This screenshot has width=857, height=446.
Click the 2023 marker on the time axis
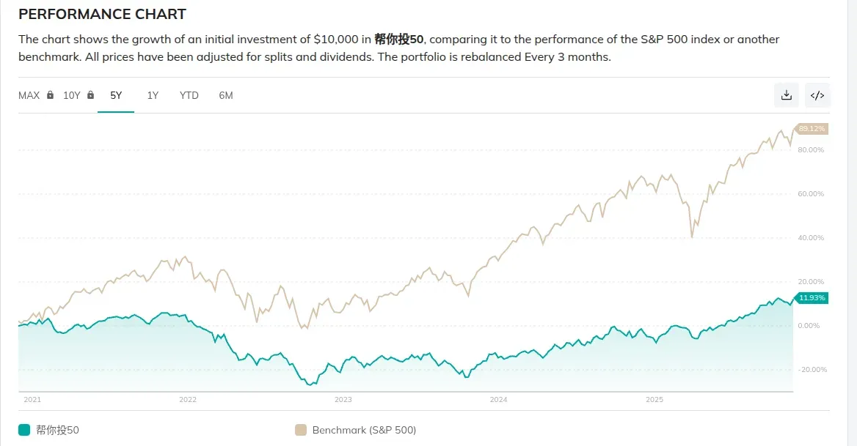[x=343, y=400]
